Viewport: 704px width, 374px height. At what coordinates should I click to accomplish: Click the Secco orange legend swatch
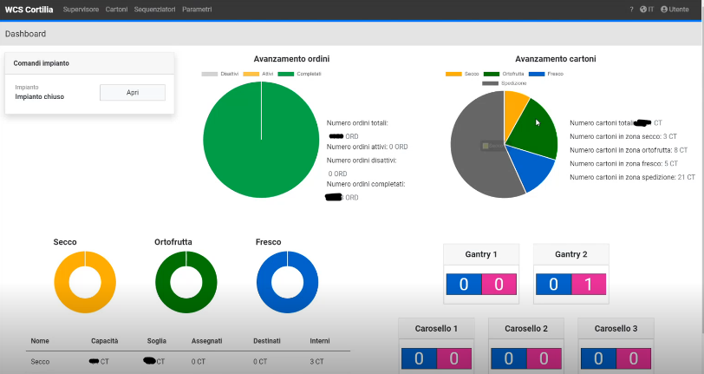[x=453, y=74]
